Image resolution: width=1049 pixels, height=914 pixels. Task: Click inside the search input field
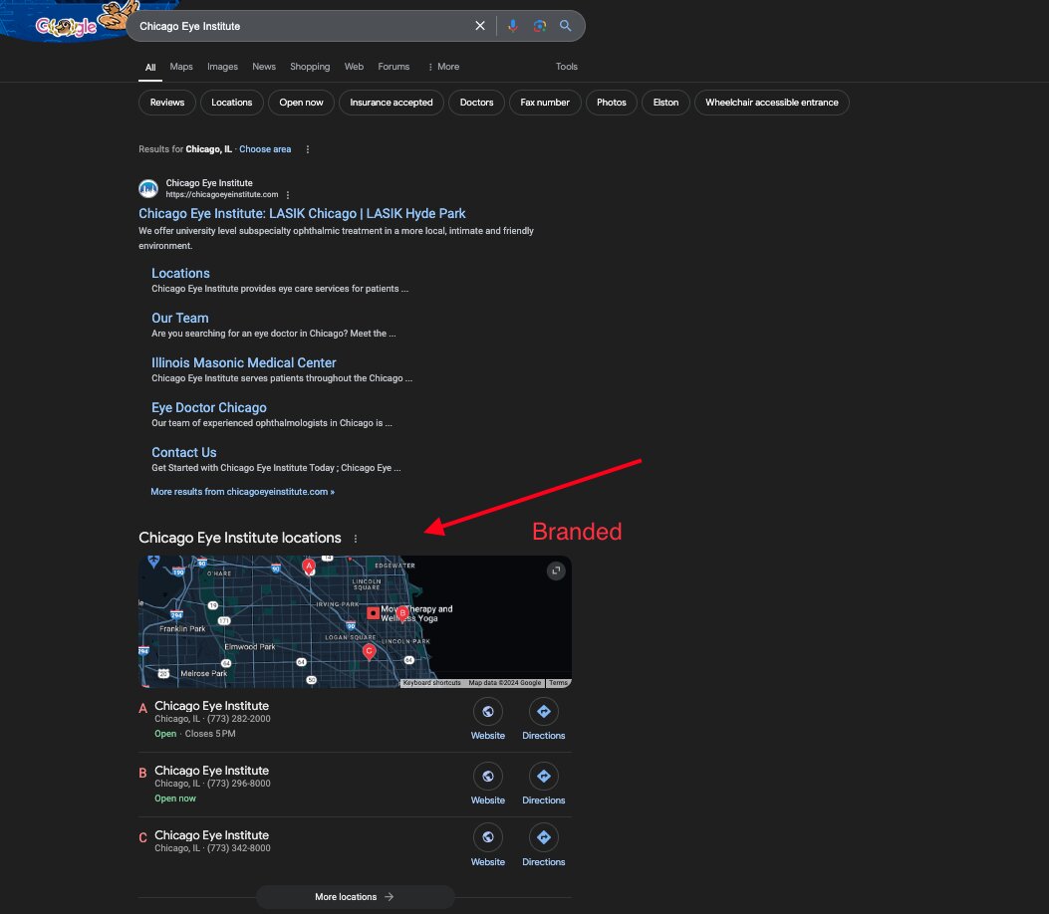click(301, 26)
